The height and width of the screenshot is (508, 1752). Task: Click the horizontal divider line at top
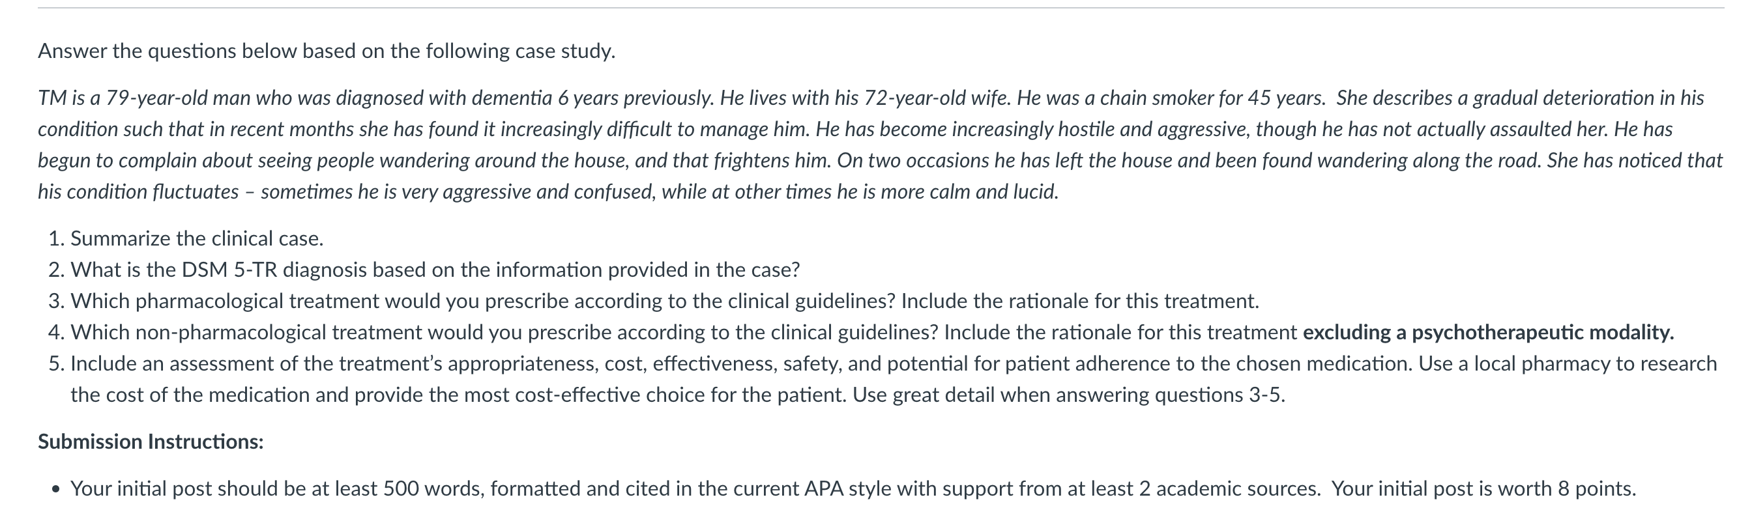click(881, 8)
